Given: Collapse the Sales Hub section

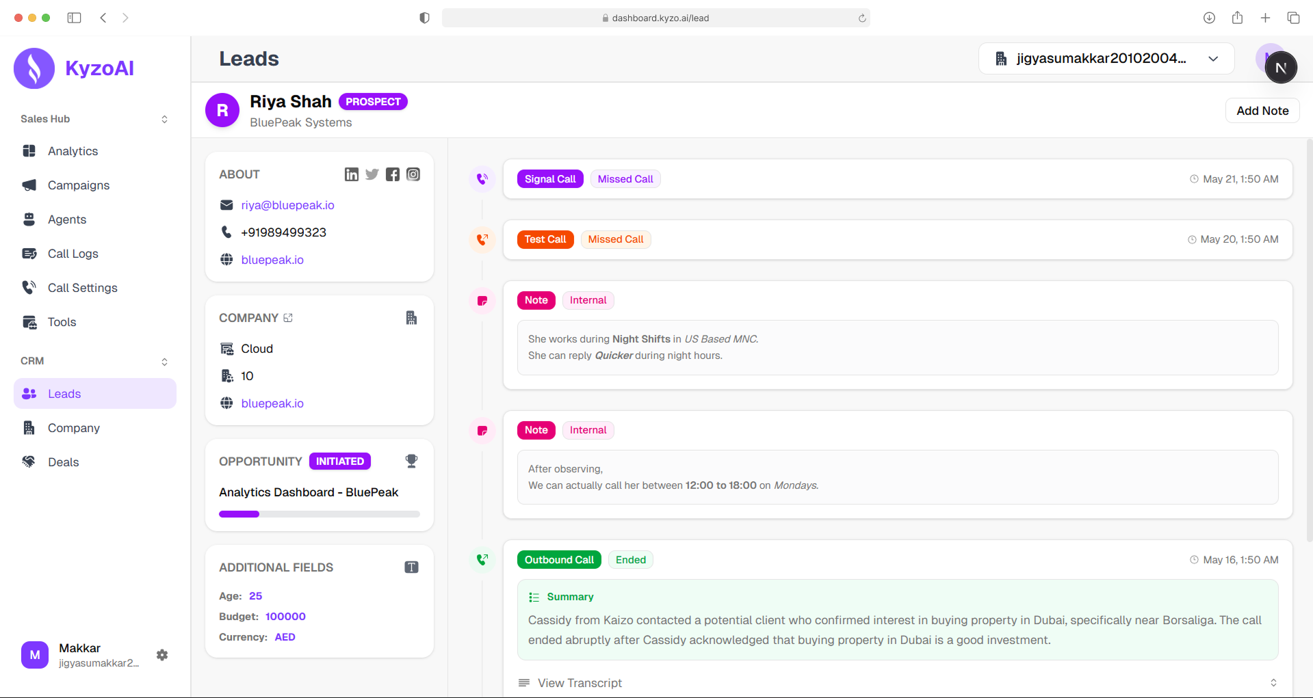Looking at the screenshot, I should point(164,119).
